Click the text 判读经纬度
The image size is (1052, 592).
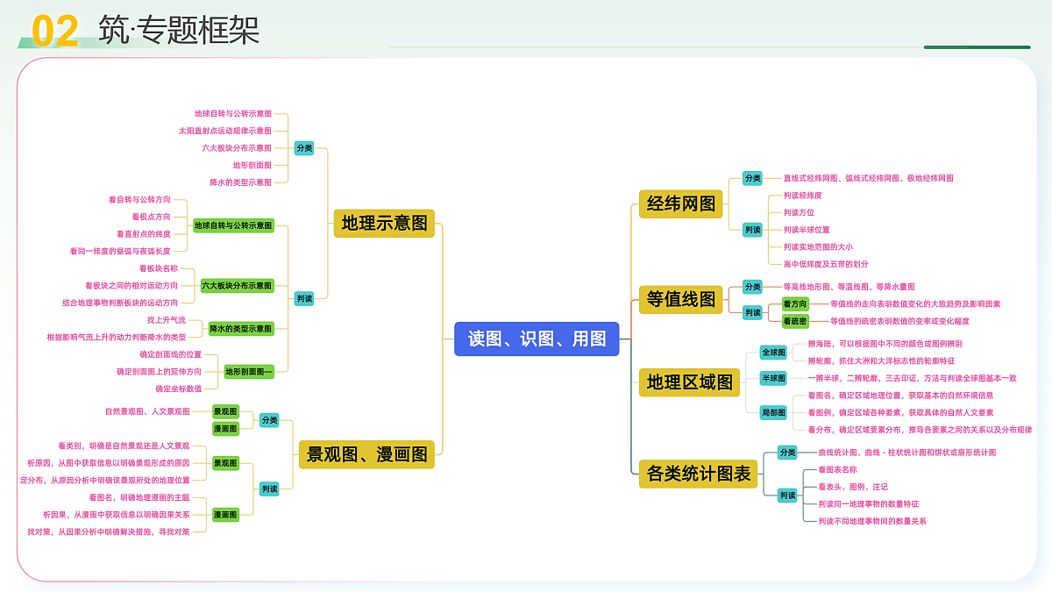(x=803, y=196)
